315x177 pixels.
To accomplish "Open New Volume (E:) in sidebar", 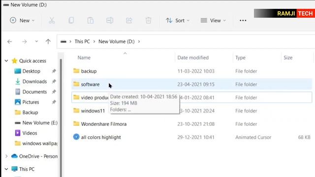I will (40, 123).
